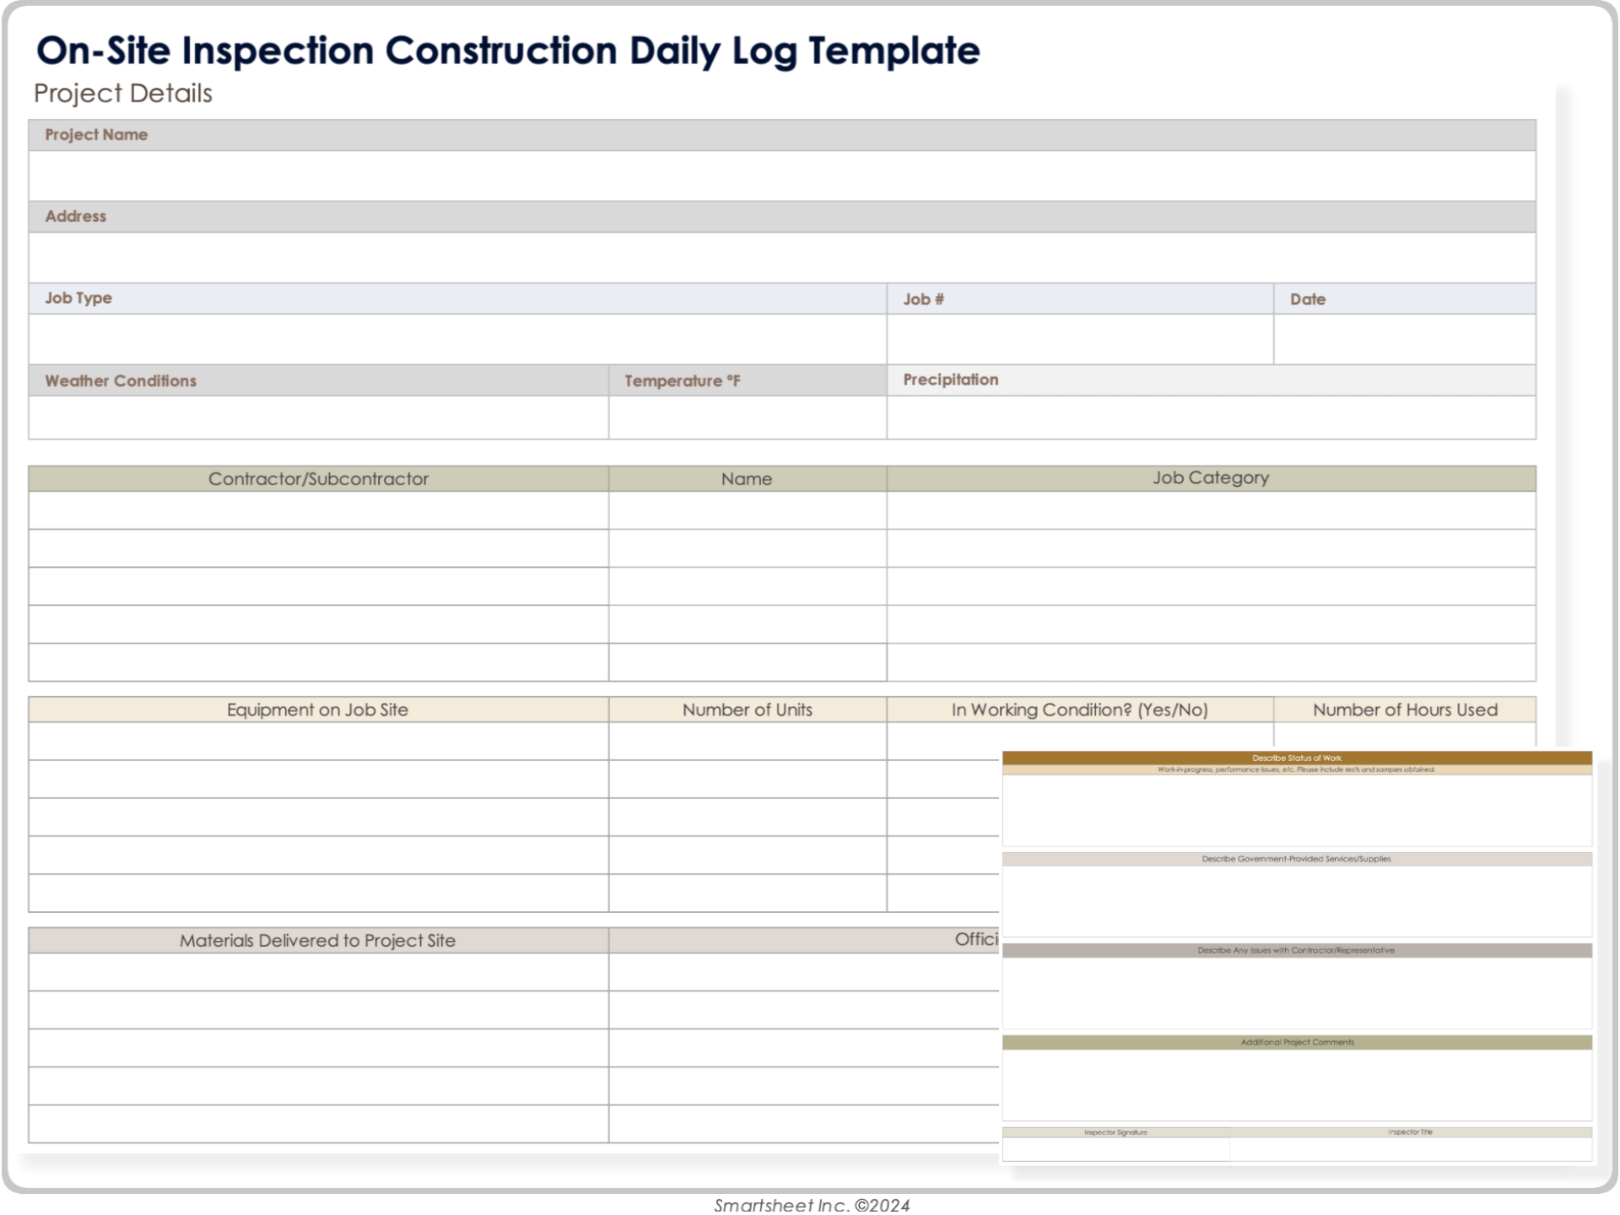Screen dimensions: 1620x1215
Task: Select the Temperature °F input cell
Action: pos(747,418)
